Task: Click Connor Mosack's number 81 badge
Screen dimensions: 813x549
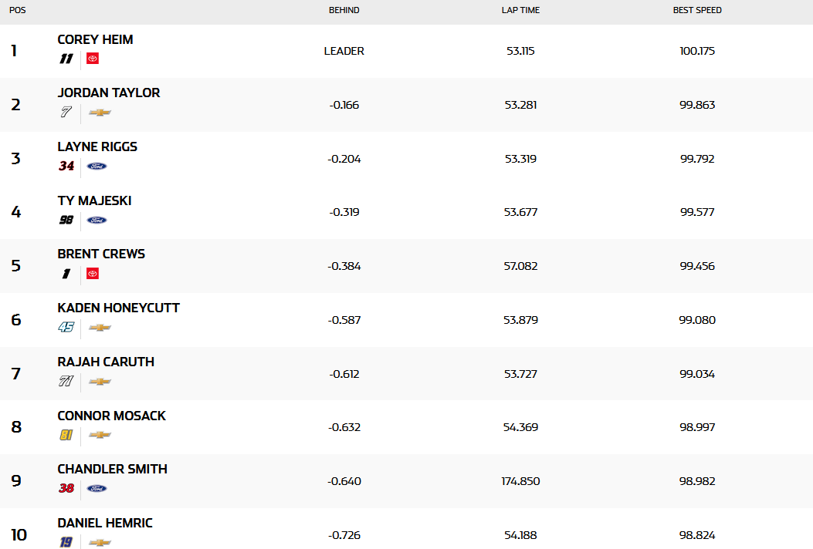Action: 66,435
